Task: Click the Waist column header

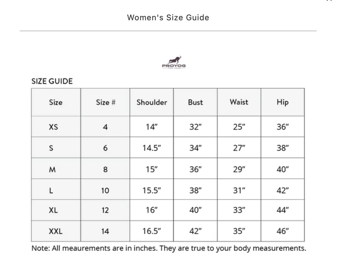Action: point(239,102)
